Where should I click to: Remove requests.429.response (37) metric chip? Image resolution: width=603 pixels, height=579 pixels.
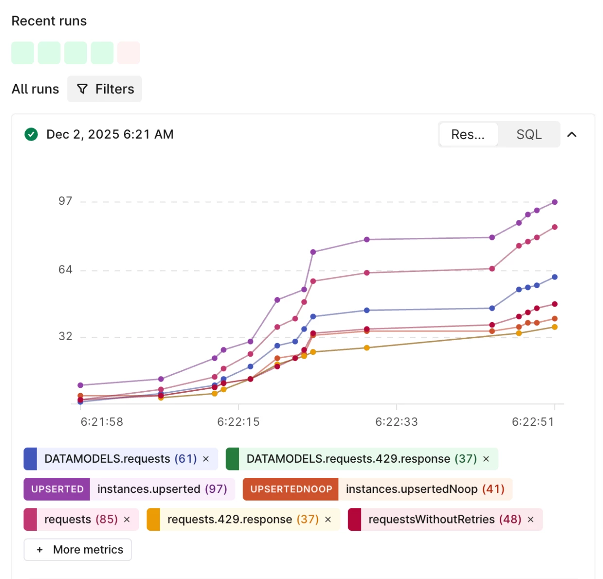pos(328,520)
